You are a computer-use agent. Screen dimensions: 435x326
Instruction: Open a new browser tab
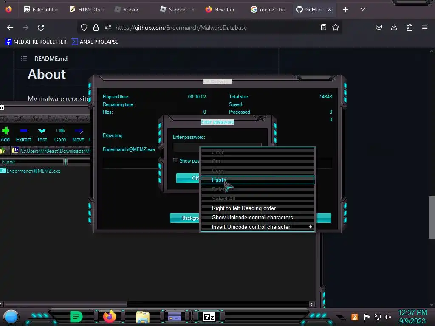pos(345,10)
